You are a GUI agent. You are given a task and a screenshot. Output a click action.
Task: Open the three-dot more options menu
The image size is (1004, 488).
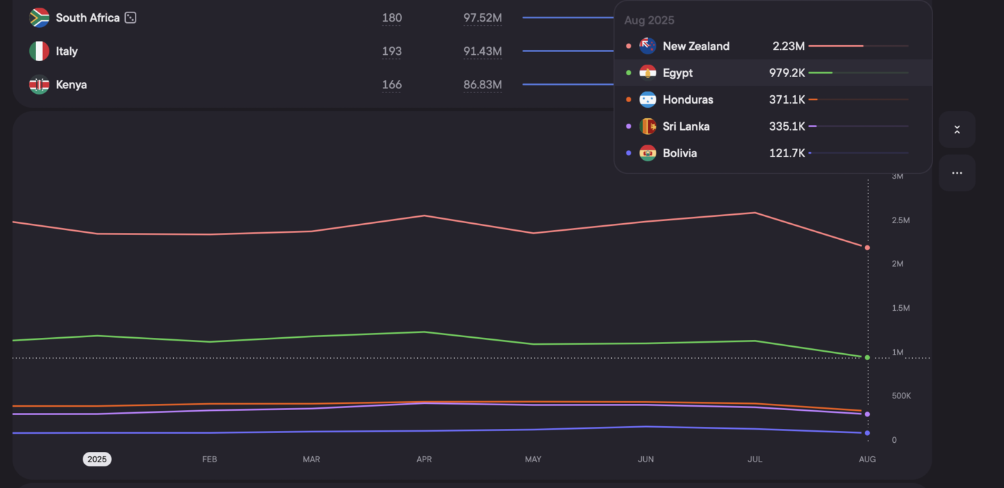coord(957,173)
